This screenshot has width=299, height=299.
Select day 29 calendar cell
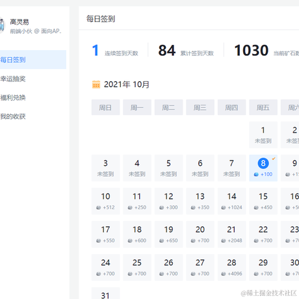tap(263, 267)
